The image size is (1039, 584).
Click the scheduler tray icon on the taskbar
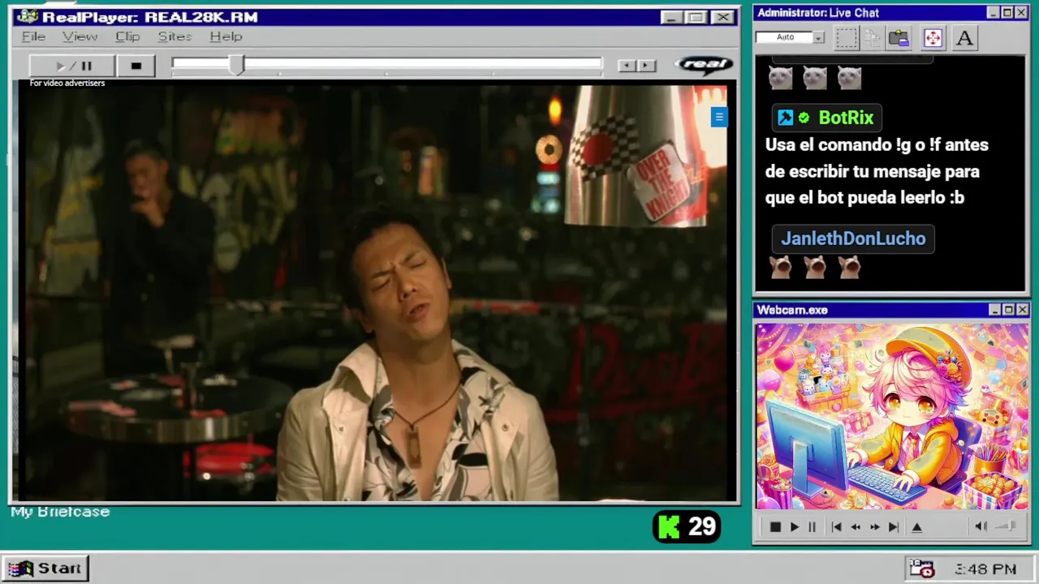coord(921,569)
